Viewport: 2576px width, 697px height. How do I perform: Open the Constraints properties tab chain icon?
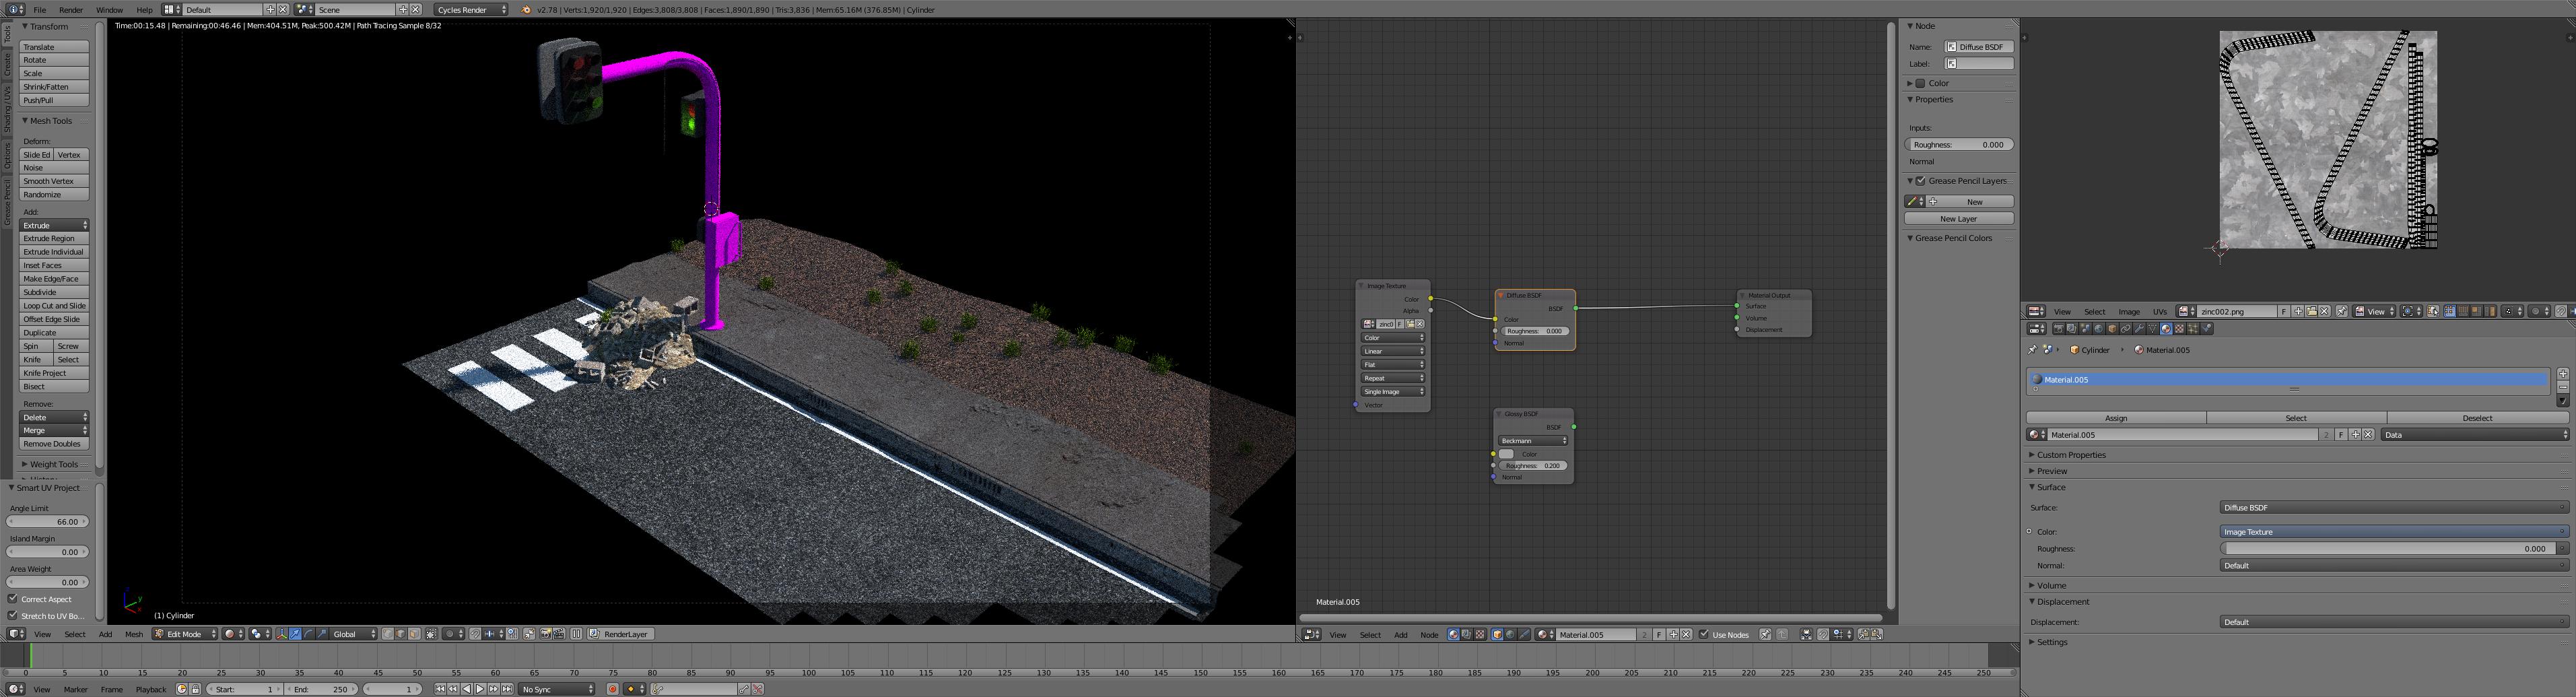click(x=2126, y=329)
